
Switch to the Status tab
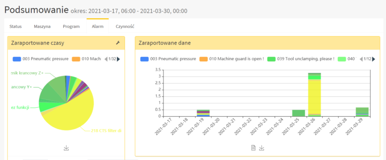click(15, 27)
